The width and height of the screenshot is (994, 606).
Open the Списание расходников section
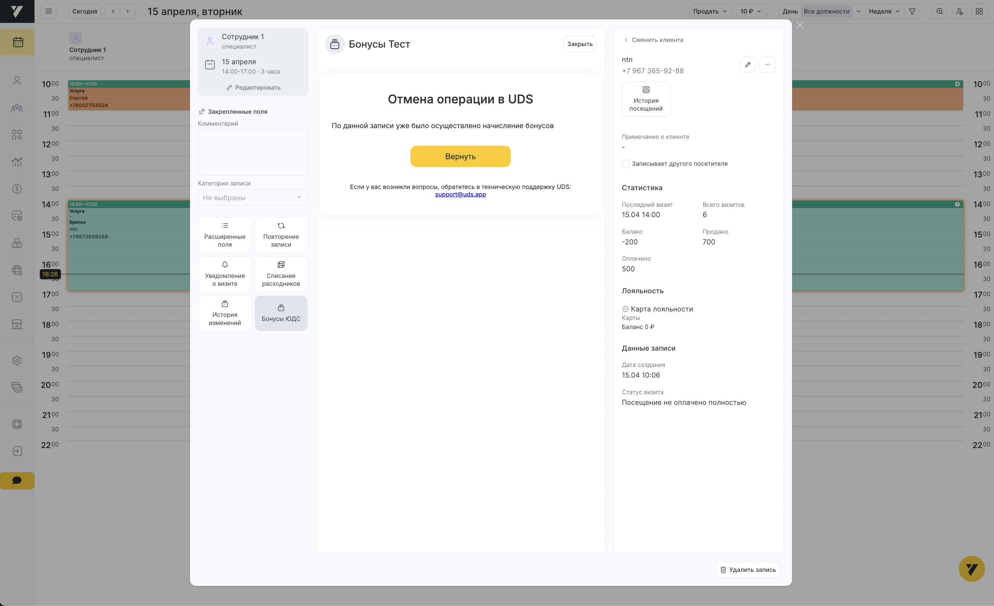(x=281, y=274)
